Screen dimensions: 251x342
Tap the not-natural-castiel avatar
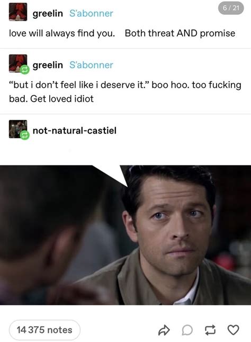18,129
